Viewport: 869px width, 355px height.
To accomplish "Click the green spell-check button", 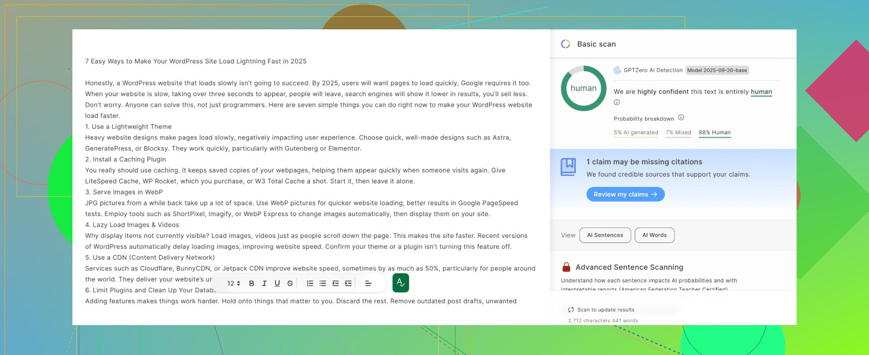I will click(401, 283).
